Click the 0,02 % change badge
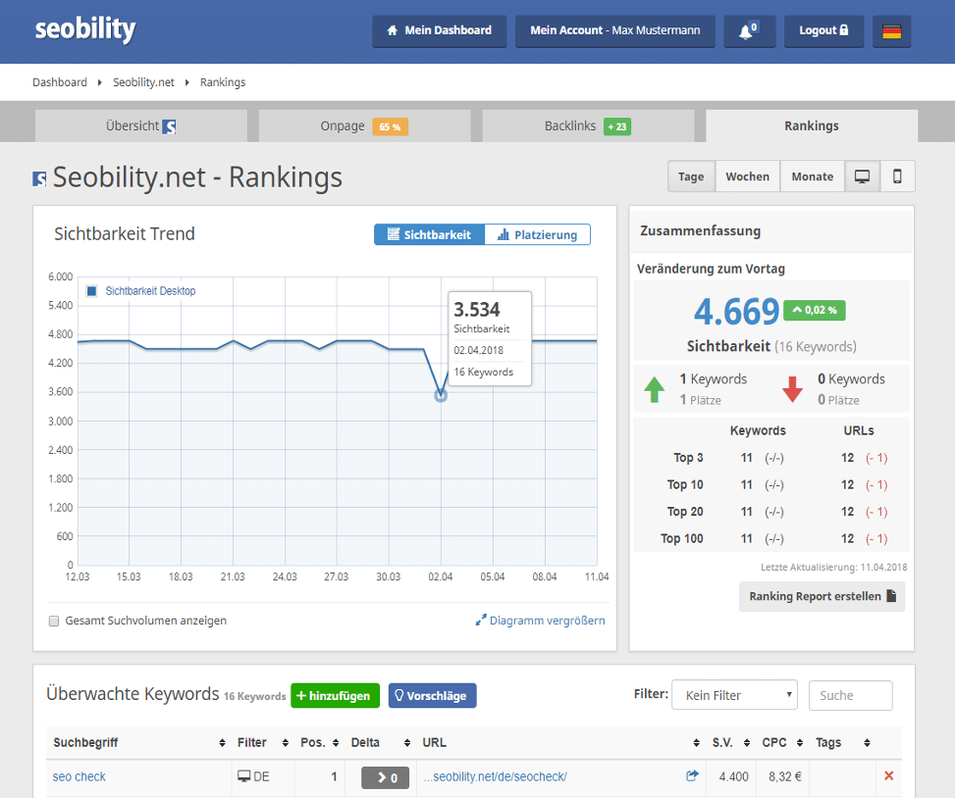 point(814,310)
